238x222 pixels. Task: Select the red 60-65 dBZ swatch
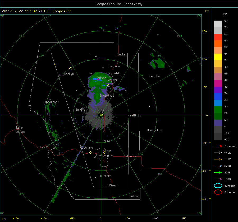click(x=218, y=37)
